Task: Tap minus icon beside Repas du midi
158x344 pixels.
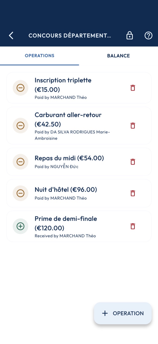Action: (21, 162)
